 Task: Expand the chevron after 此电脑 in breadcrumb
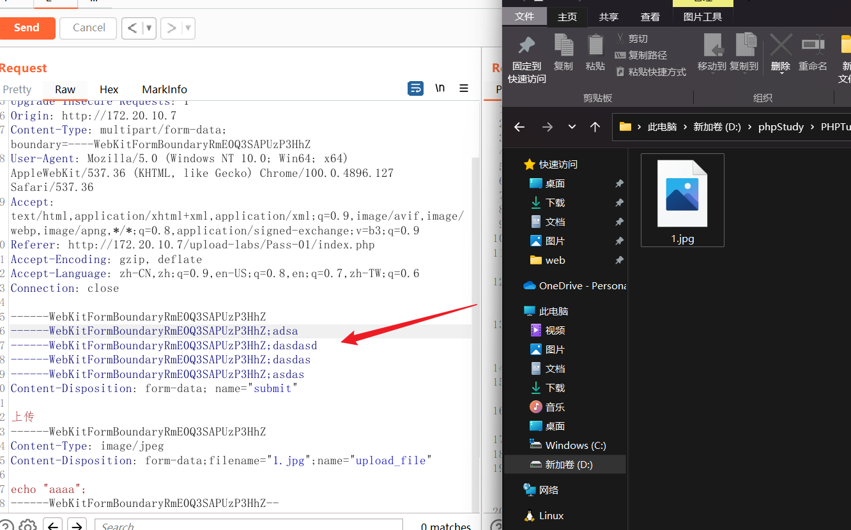click(x=685, y=127)
